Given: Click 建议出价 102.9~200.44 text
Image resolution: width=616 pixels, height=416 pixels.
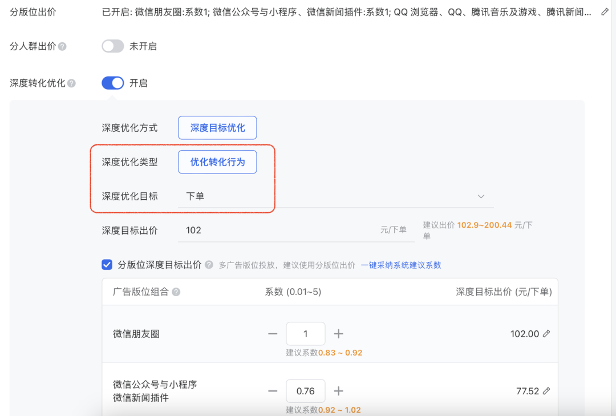Looking at the screenshot, I should pyautogui.click(x=477, y=231).
